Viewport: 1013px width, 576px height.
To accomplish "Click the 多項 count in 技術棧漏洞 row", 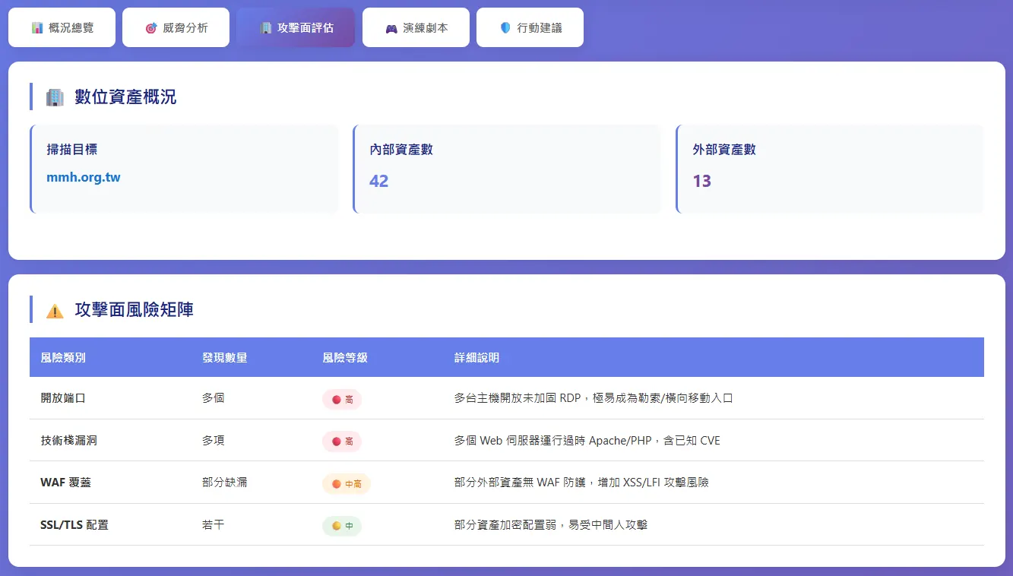I will click(213, 440).
